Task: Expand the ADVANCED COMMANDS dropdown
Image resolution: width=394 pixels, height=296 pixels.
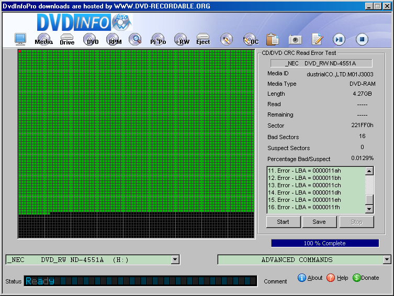Action: [387, 259]
